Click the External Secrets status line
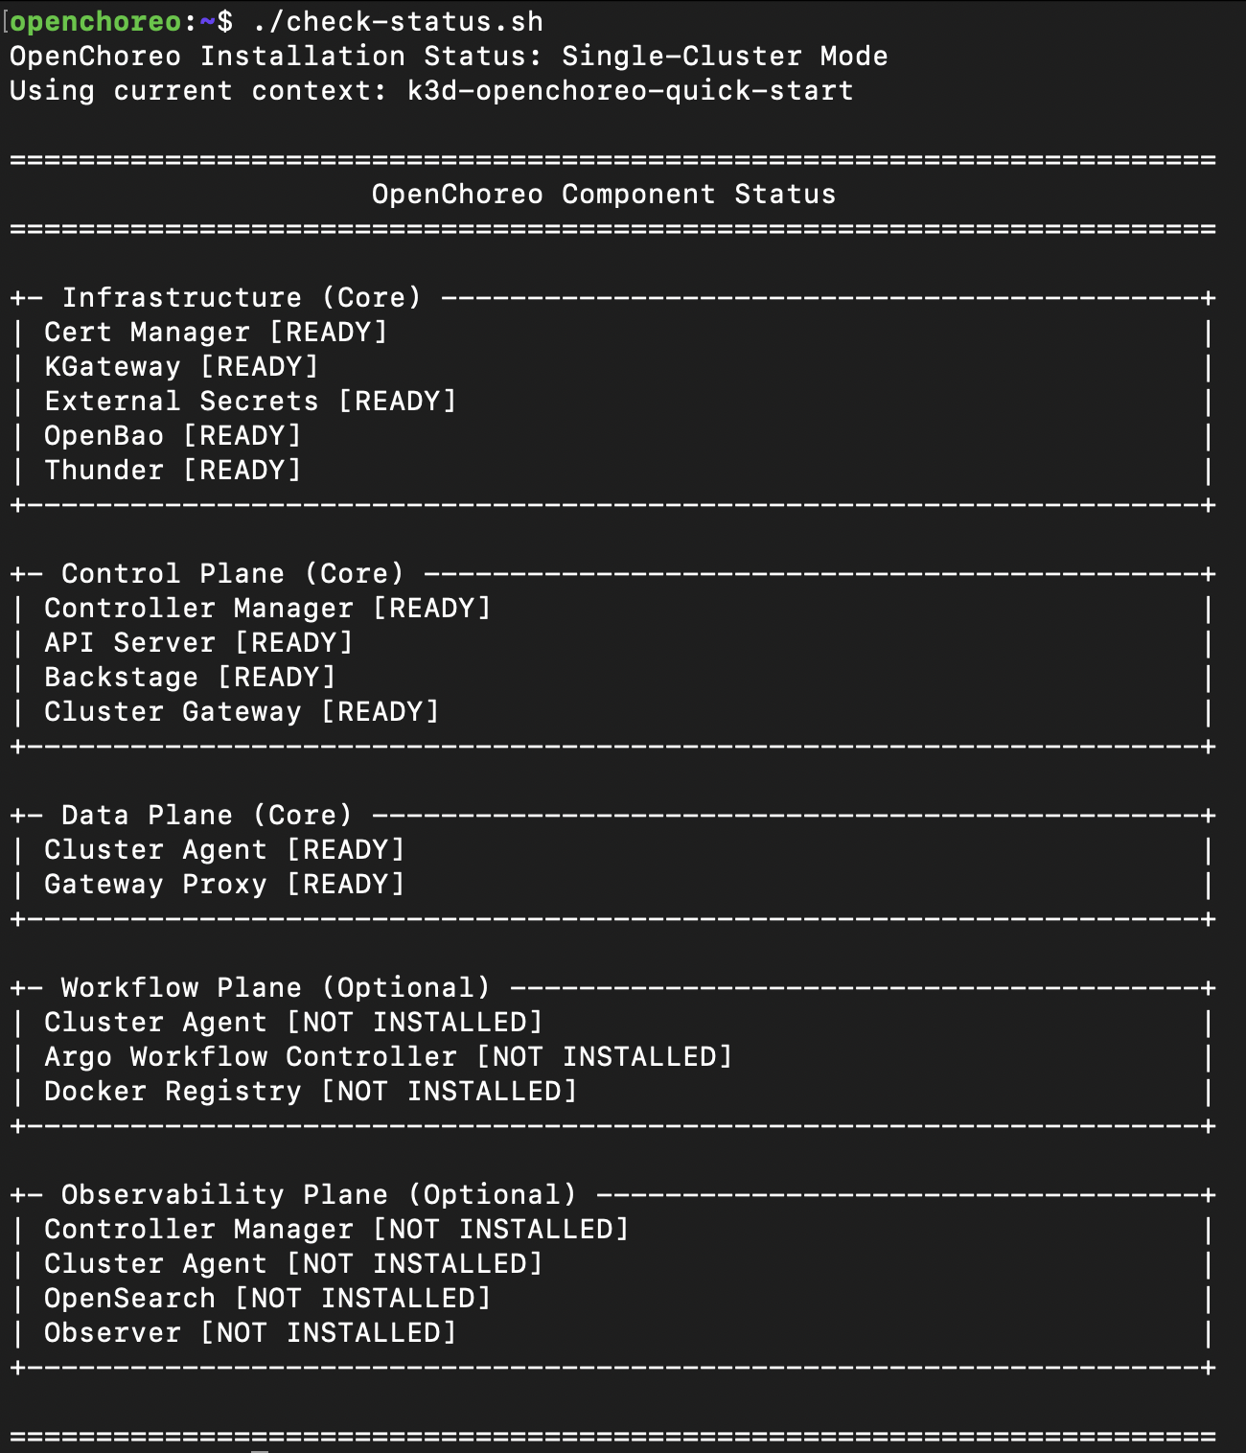This screenshot has width=1246, height=1453. (x=250, y=402)
